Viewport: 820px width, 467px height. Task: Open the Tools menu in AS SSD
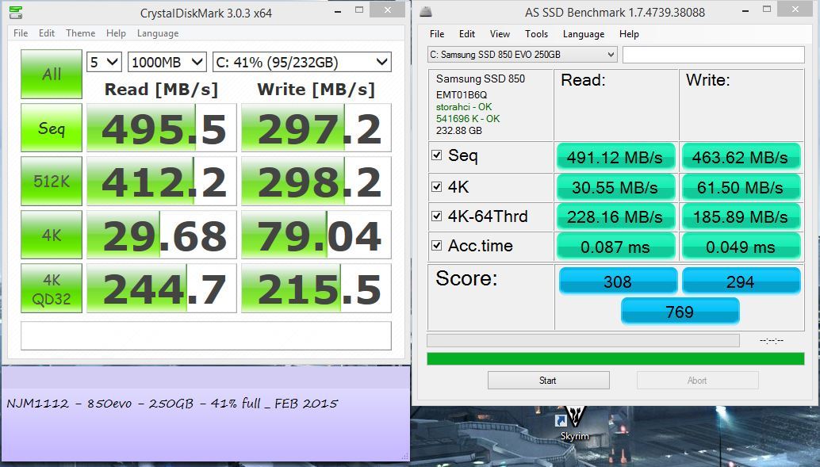click(x=536, y=34)
